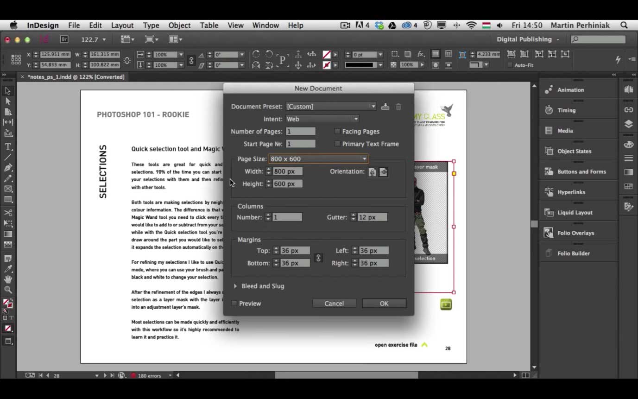Click the landscape orientation icon
Image resolution: width=638 pixels, height=399 pixels.
pos(383,172)
